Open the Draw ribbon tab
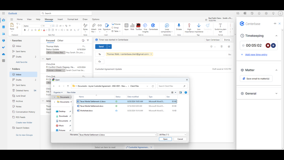Viewport: 284px width, 160px height. (85, 19)
